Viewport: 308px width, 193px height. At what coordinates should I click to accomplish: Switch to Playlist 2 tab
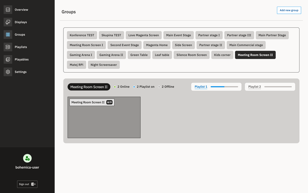254,86
